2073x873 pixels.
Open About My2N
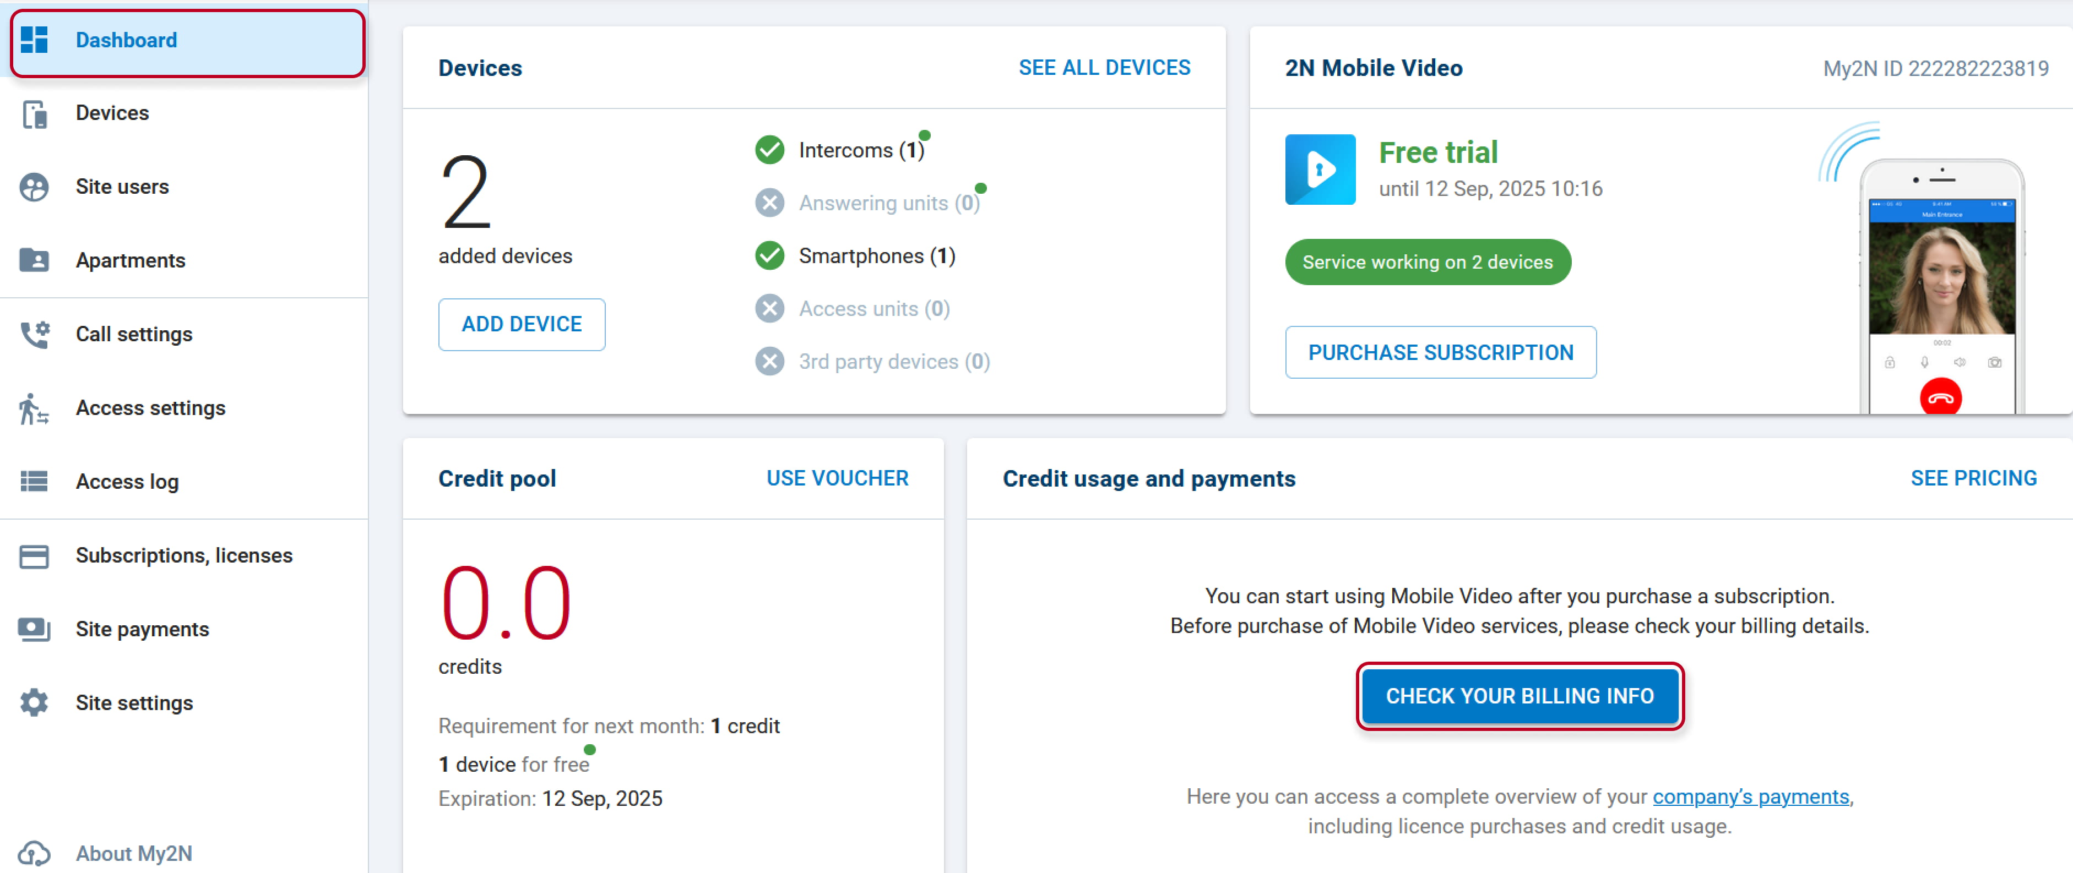point(184,853)
